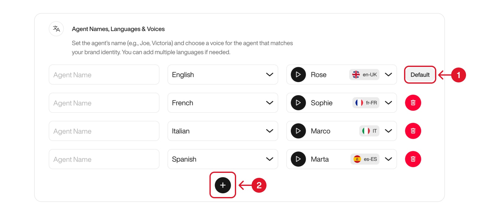
Task: Add a new language row
Action: click(x=222, y=185)
